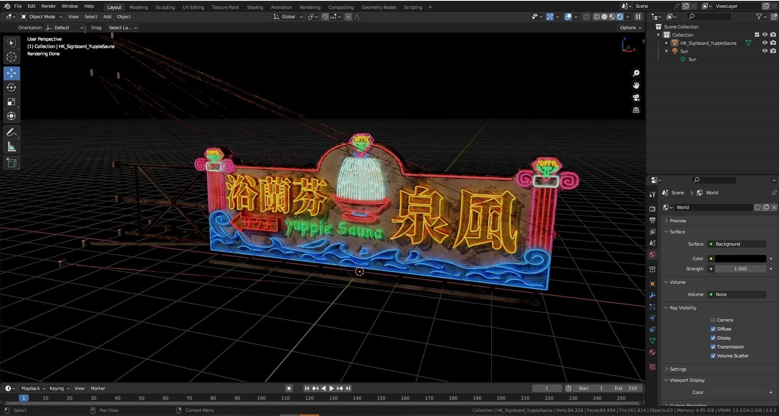Open the Output properties tab
The image size is (779, 416).
pyautogui.click(x=652, y=220)
